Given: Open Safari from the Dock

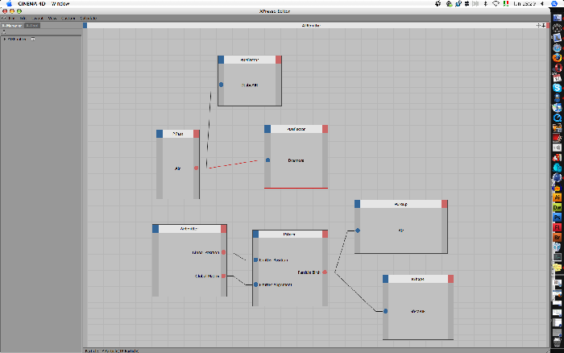Looking at the screenshot, I should [558, 48].
